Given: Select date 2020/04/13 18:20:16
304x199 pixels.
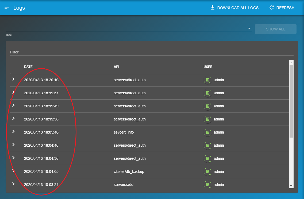Looking at the screenshot, I should (x=41, y=80).
